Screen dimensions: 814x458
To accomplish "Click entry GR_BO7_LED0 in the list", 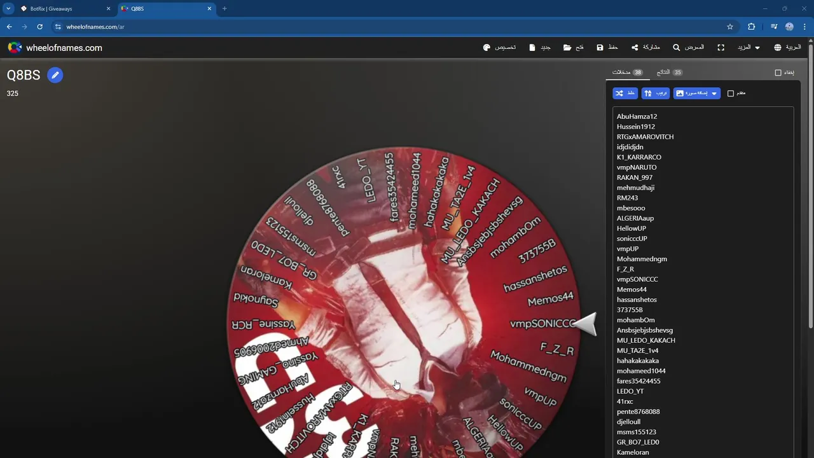I will 638,442.
